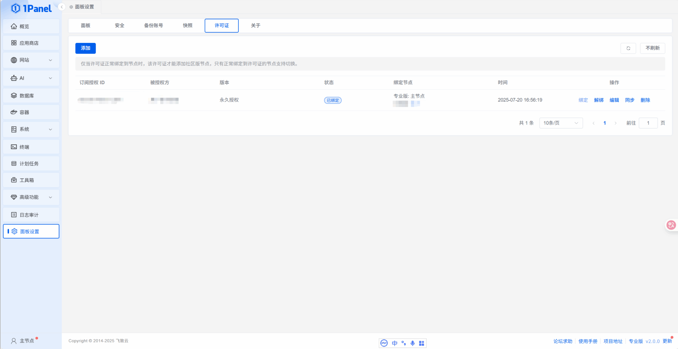
Task: Click the 删除 link in license row
Action: click(x=645, y=100)
